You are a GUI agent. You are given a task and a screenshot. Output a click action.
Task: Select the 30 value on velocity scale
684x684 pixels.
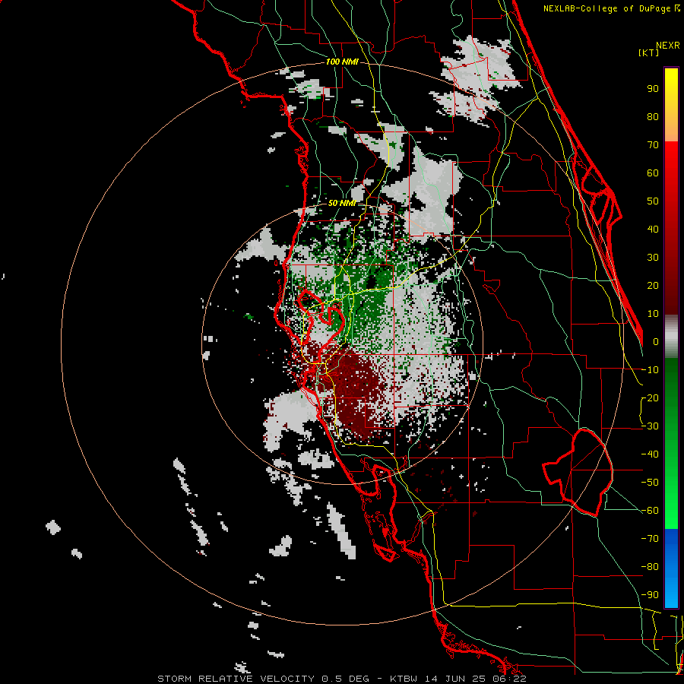coord(653,258)
